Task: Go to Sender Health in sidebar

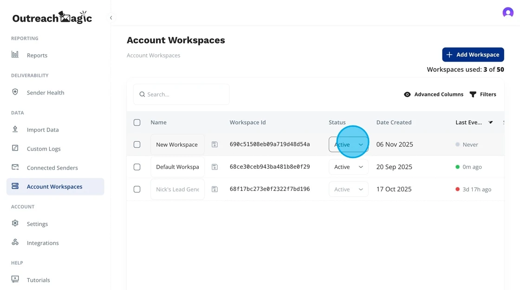Action: (45, 93)
